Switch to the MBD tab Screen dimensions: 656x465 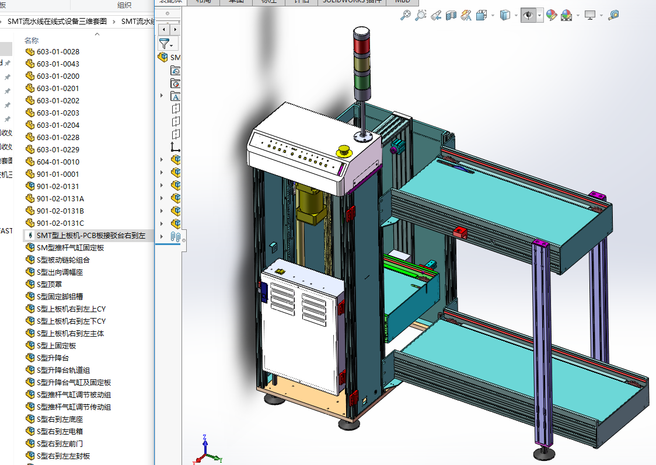[x=402, y=2]
